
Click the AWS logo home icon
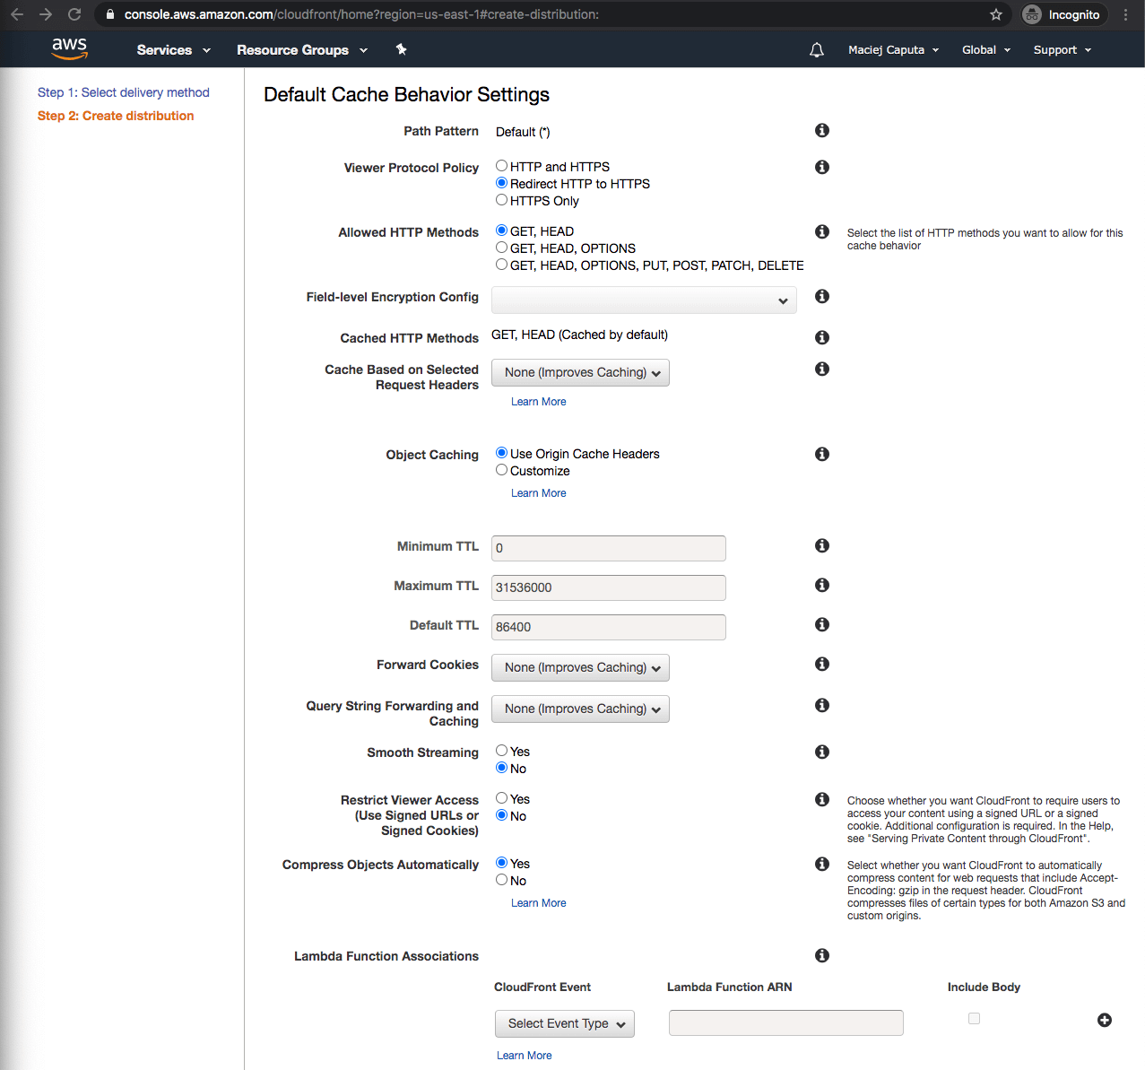69,49
